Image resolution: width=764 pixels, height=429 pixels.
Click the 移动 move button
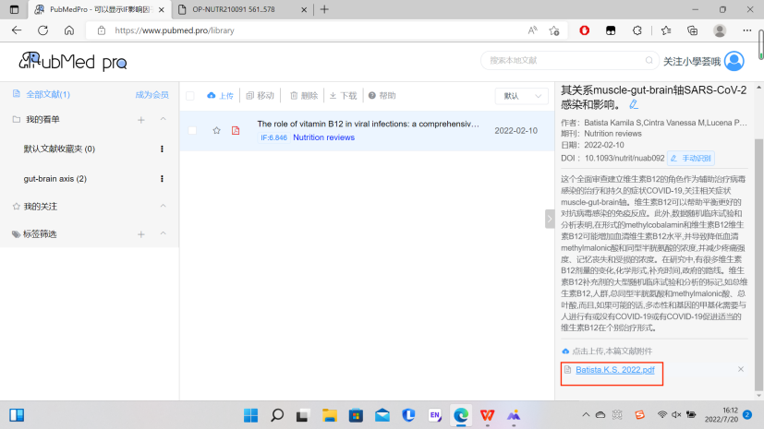click(x=261, y=96)
